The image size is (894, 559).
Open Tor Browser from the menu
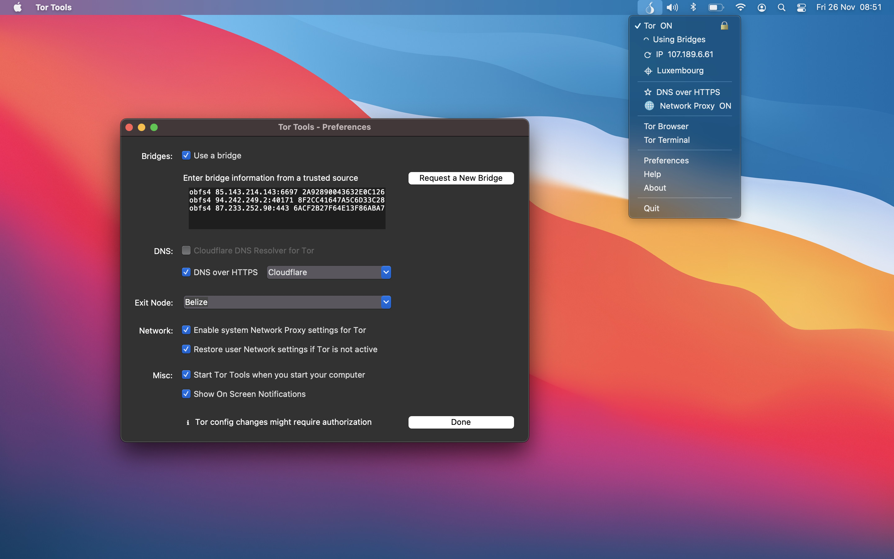click(x=684, y=126)
